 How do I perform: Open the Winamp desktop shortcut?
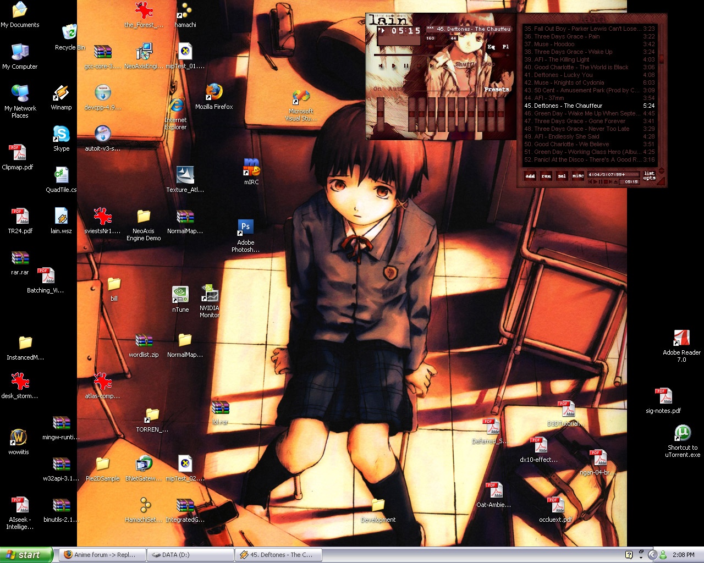pyautogui.click(x=61, y=98)
